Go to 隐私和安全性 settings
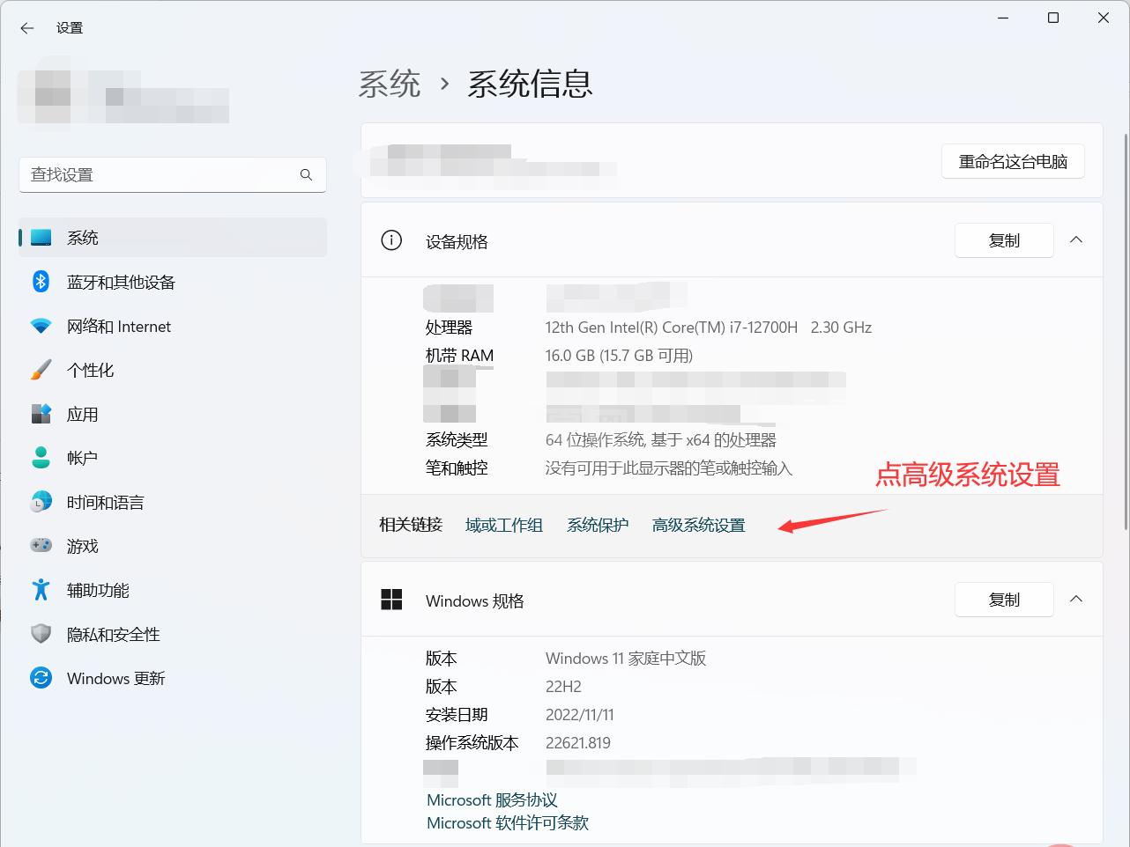This screenshot has height=847, width=1130. [x=173, y=634]
